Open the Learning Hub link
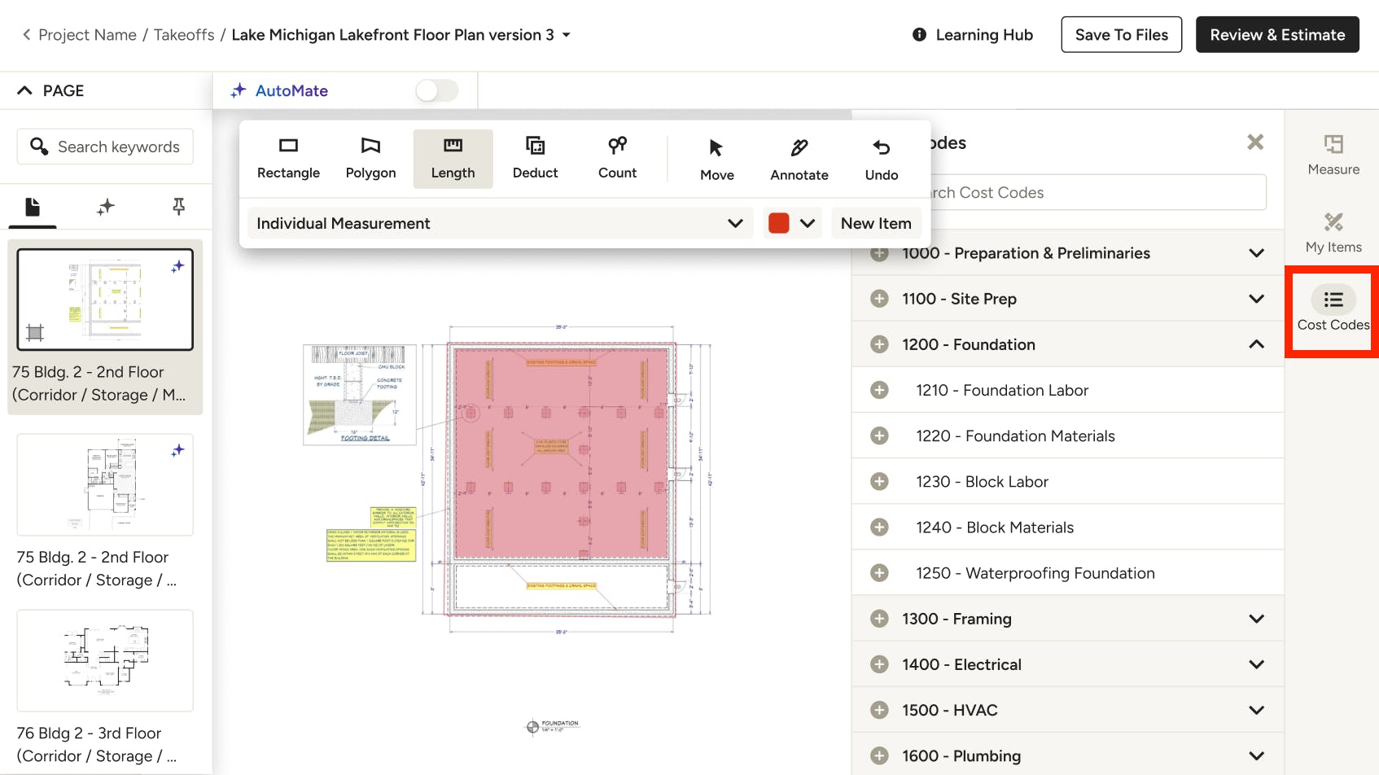 984,34
